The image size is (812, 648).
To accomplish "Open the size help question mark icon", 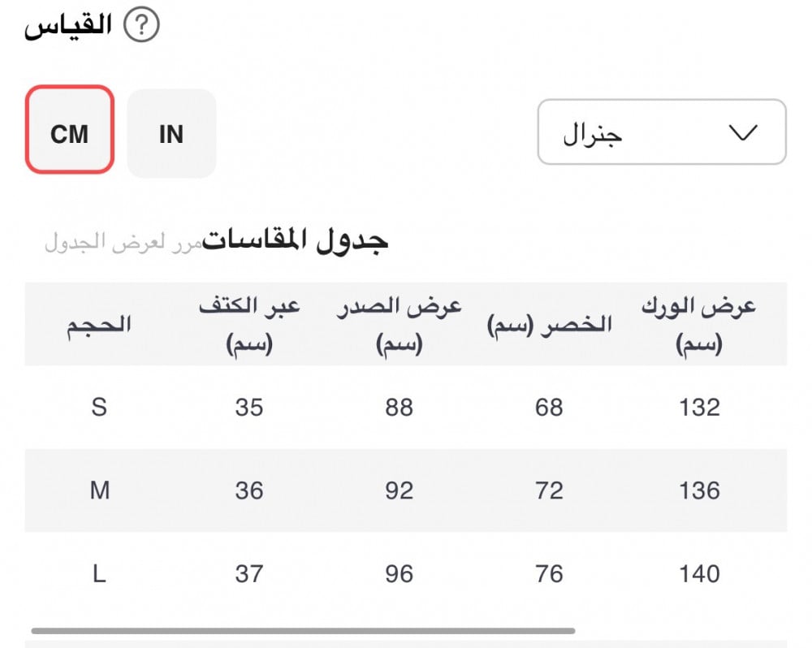I will click(x=141, y=24).
